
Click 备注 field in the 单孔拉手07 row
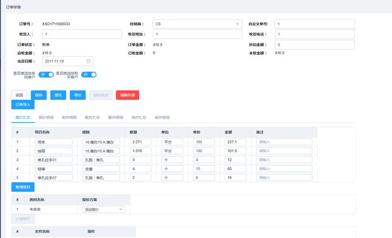point(284,178)
